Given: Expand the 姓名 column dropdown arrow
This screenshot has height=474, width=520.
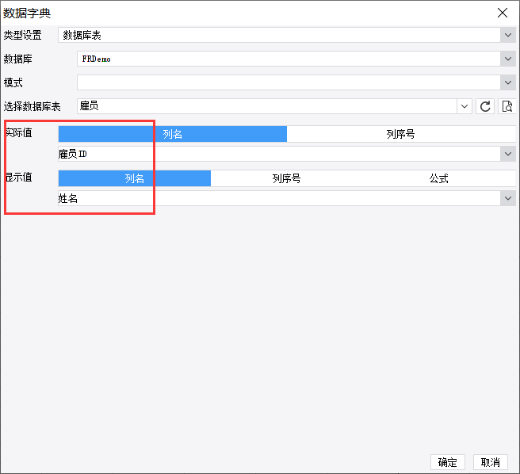Looking at the screenshot, I should point(507,198).
